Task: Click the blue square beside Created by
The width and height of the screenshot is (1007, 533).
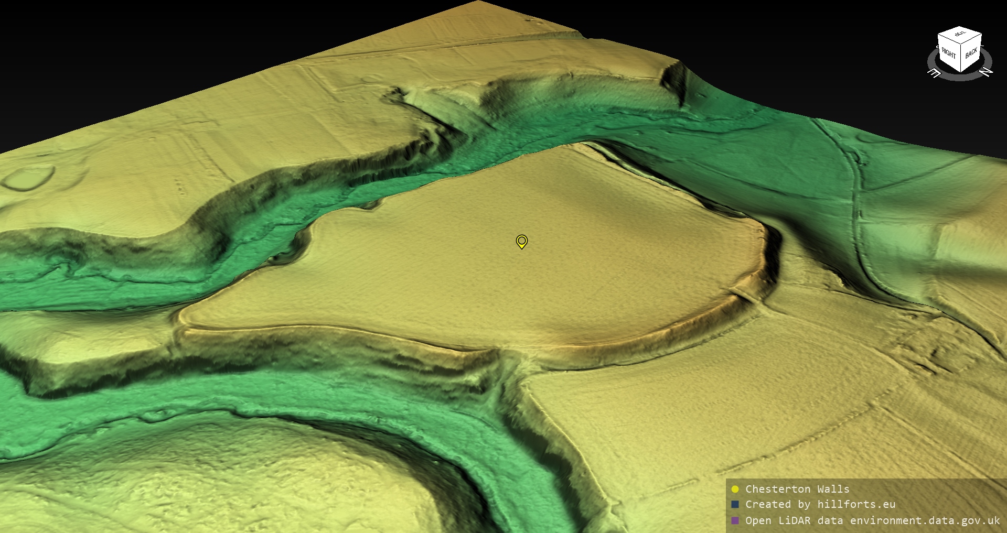Action: click(735, 504)
